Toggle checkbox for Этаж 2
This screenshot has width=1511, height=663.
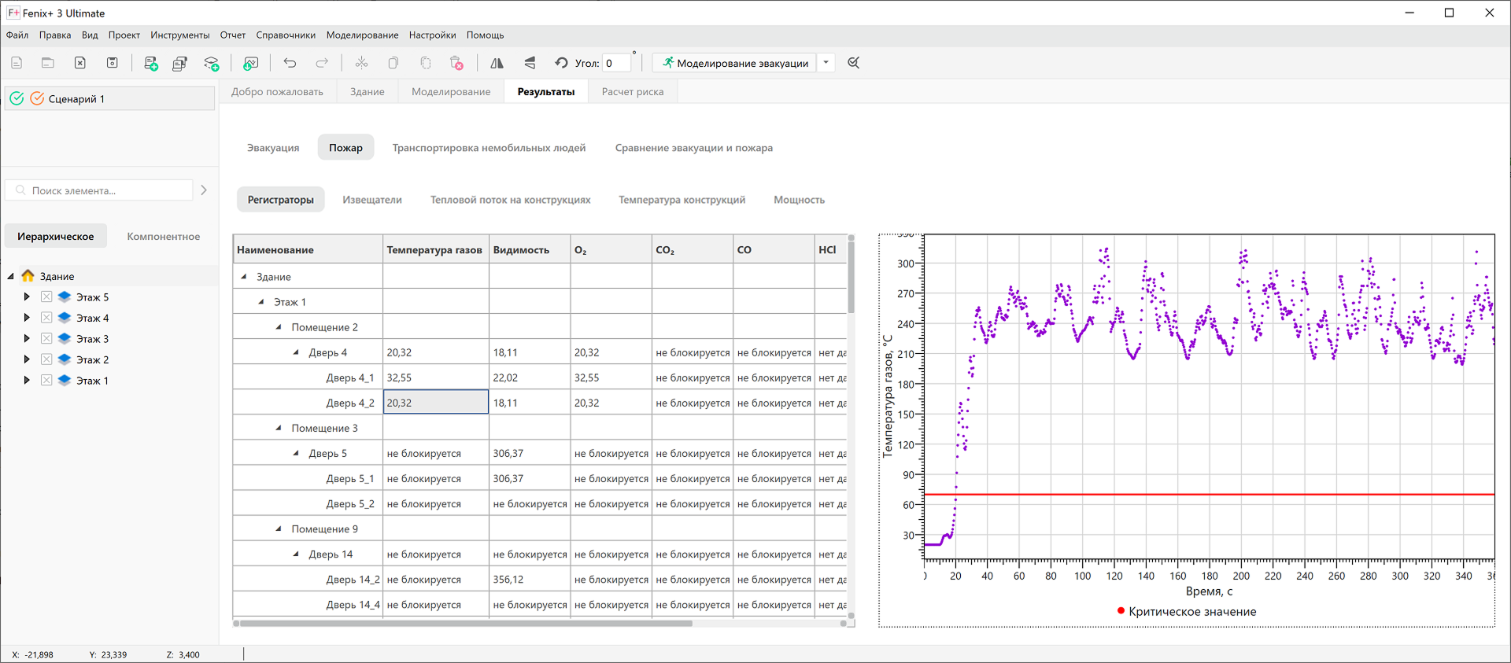tap(46, 359)
